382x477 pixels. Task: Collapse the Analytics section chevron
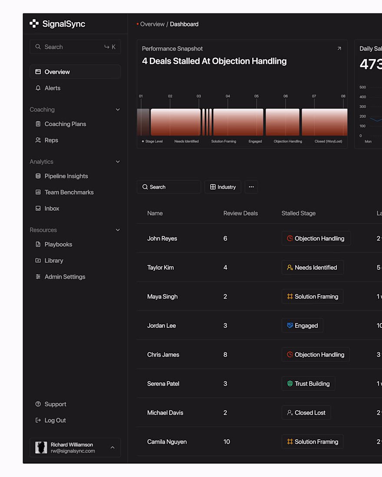(x=118, y=162)
